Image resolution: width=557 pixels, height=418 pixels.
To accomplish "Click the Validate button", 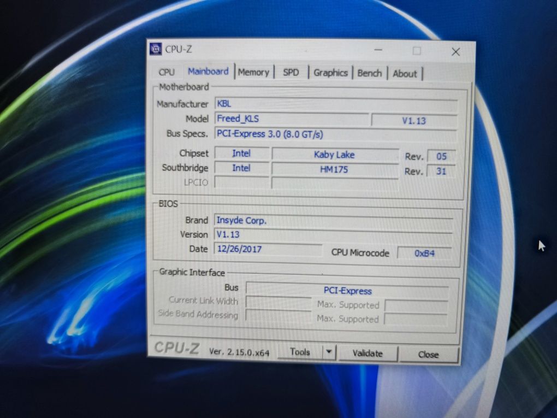I will 368,354.
